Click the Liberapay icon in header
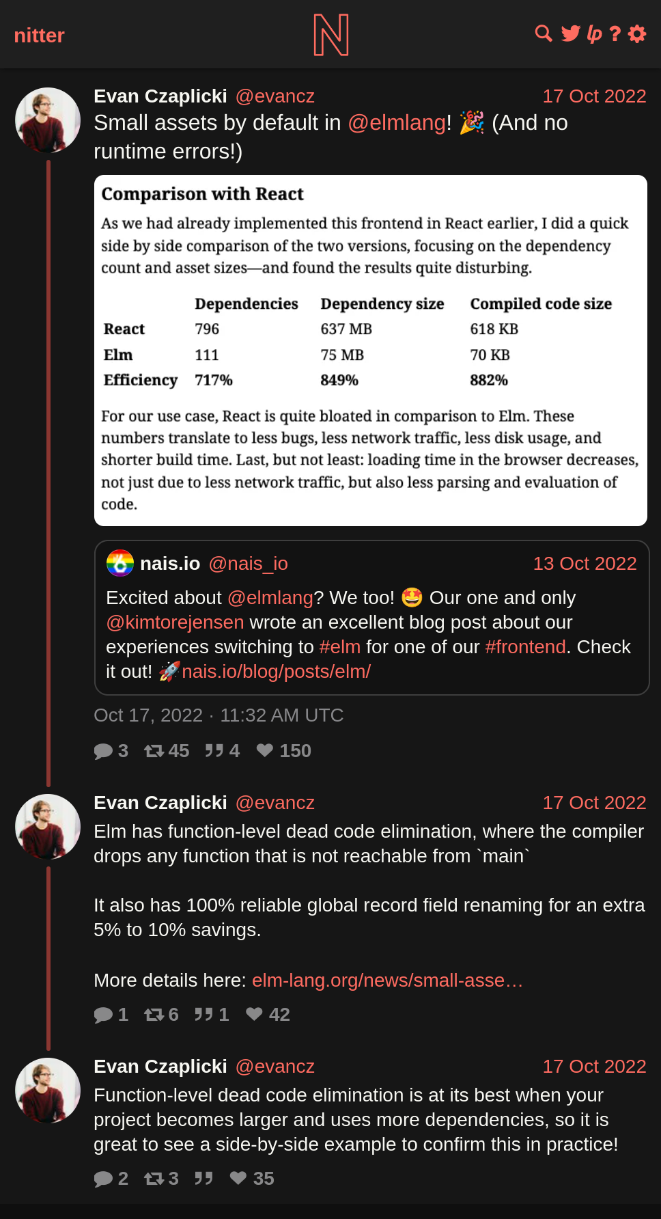 point(594,33)
